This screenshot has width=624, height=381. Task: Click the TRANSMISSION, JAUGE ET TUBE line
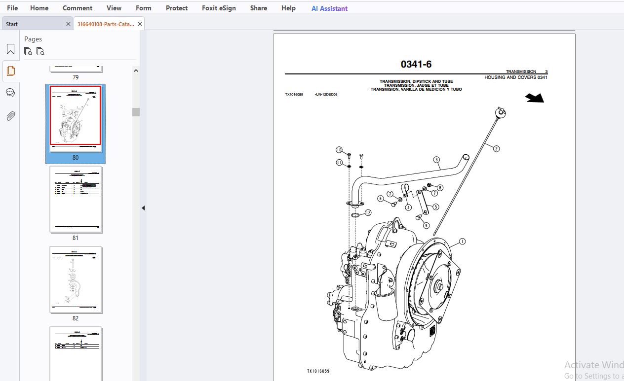416,85
